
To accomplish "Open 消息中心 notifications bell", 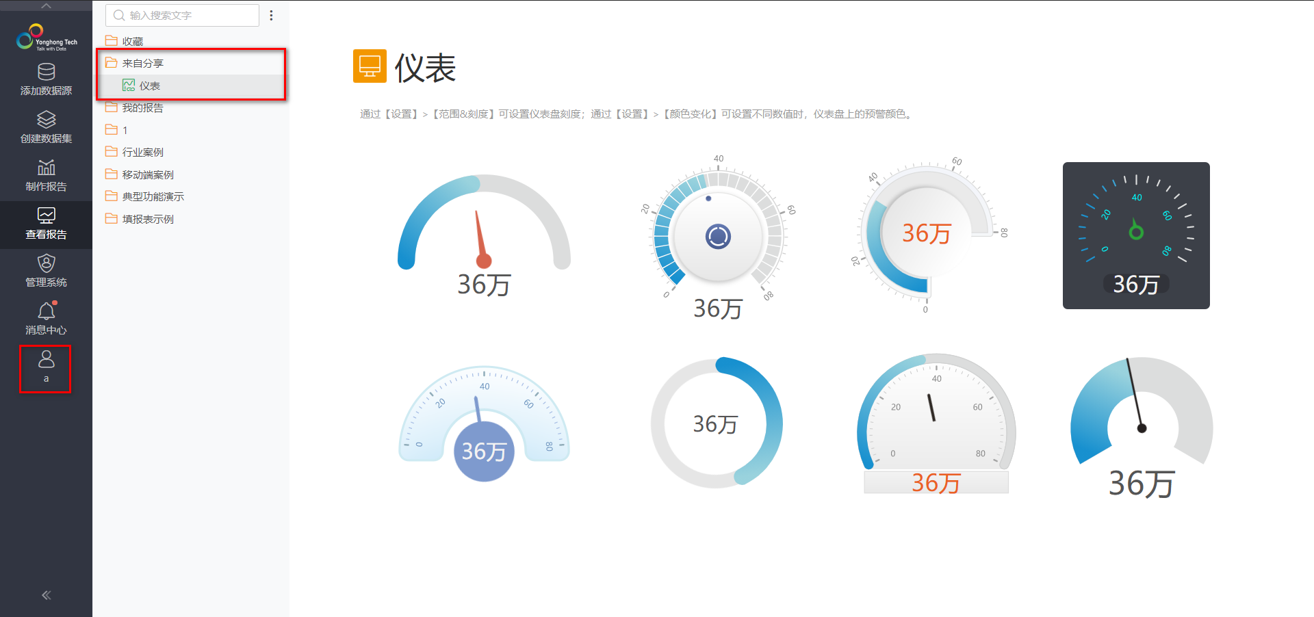I will coord(46,320).
